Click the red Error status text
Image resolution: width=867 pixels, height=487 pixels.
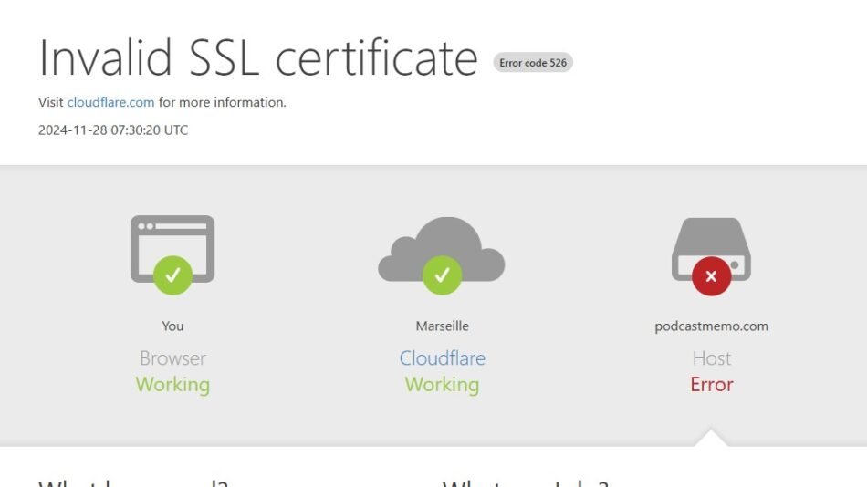click(711, 384)
